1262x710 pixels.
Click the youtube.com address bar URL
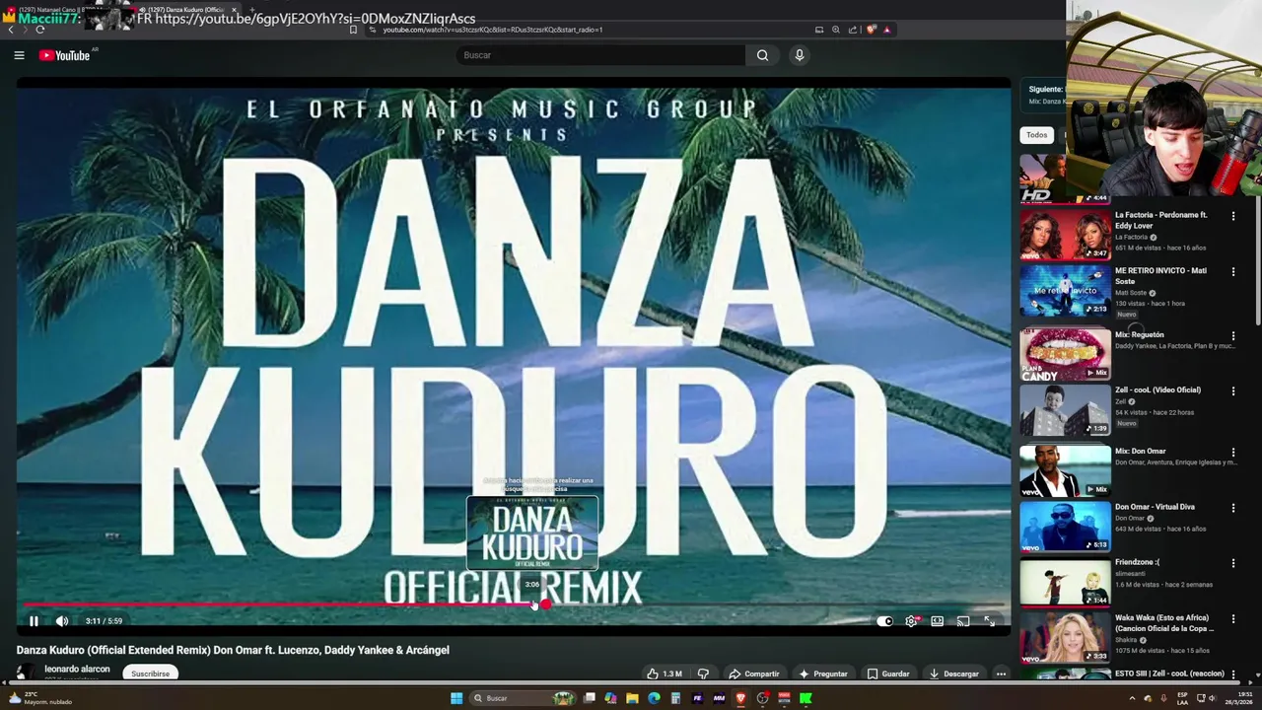tap(493, 30)
